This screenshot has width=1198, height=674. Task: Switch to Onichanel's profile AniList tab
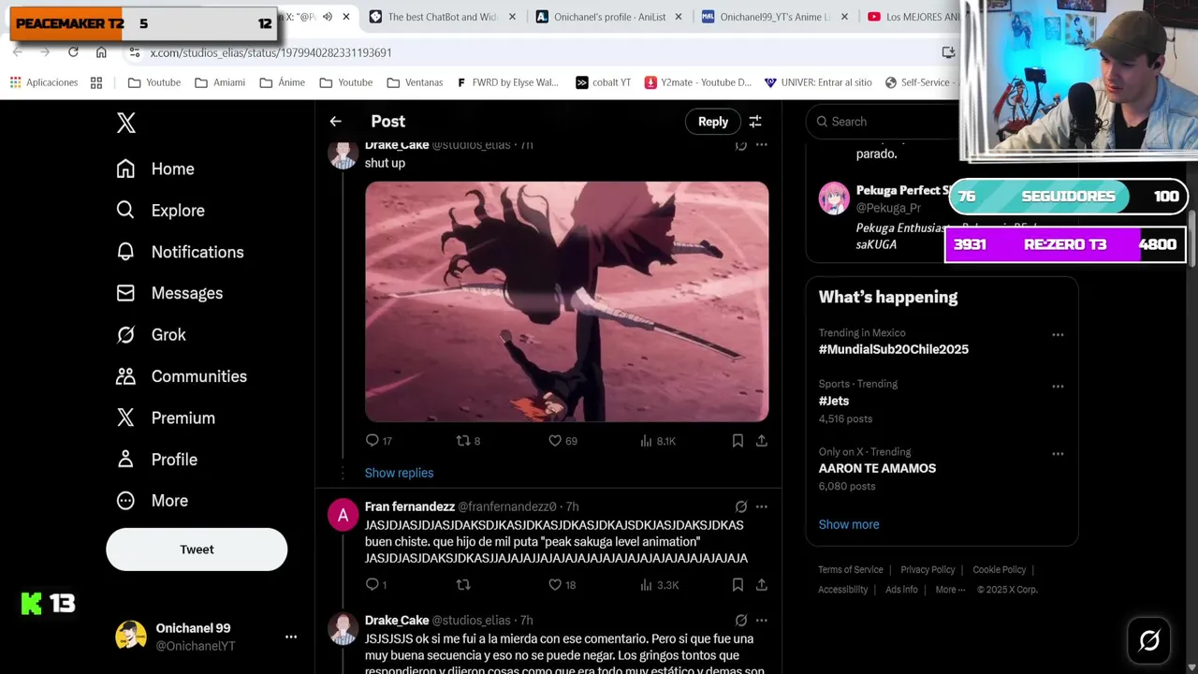[x=609, y=17]
